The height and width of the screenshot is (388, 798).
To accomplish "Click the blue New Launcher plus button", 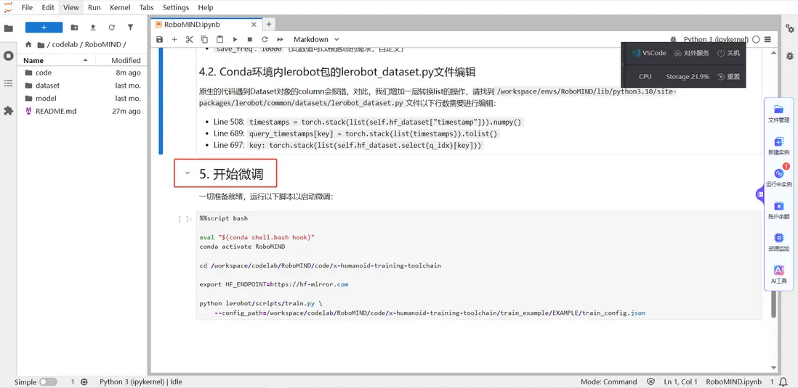I will coord(44,28).
